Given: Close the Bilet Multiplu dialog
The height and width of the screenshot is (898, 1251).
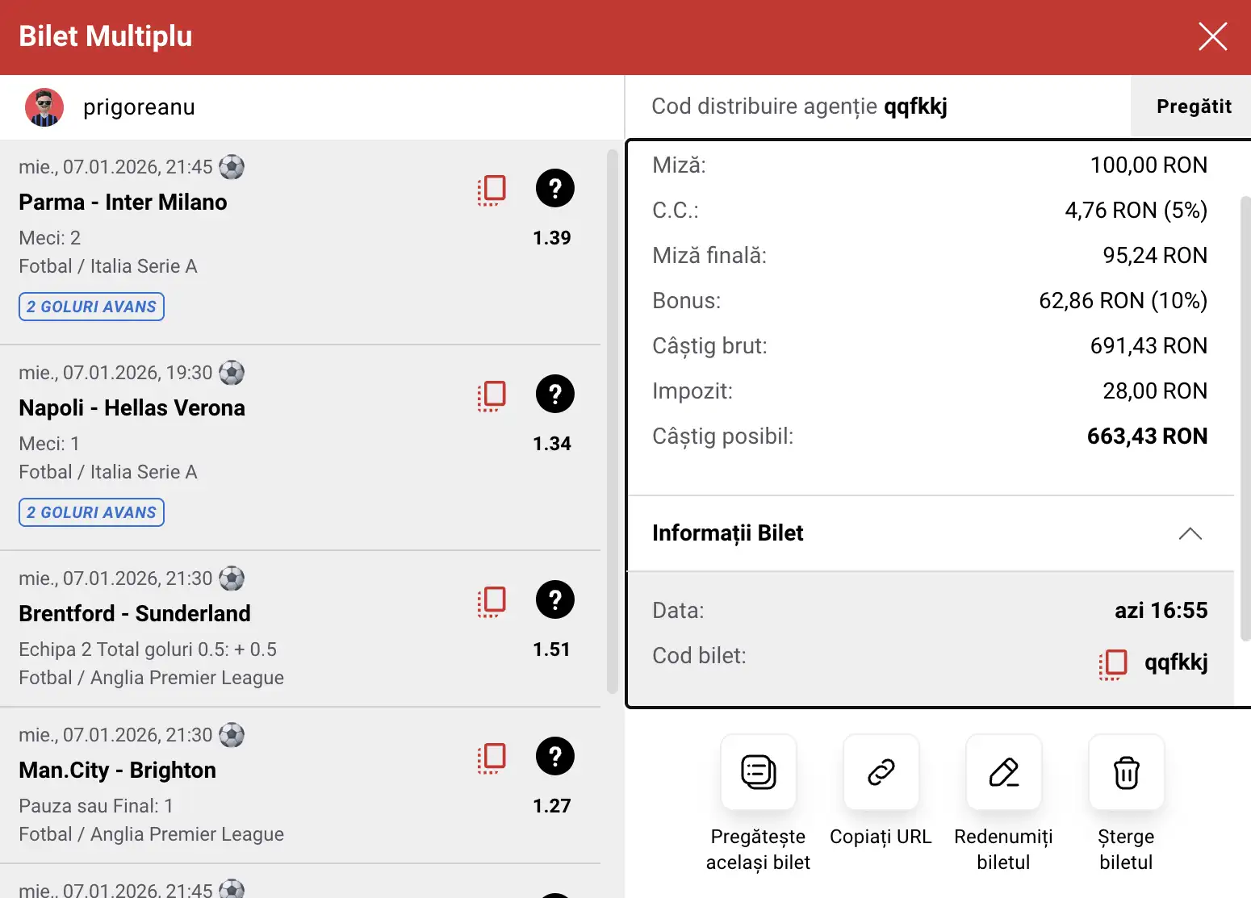Looking at the screenshot, I should (1212, 36).
